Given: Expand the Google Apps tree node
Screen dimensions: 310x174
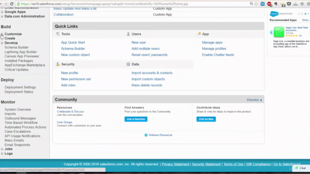Looking at the screenshot, I should tap(2, 12).
